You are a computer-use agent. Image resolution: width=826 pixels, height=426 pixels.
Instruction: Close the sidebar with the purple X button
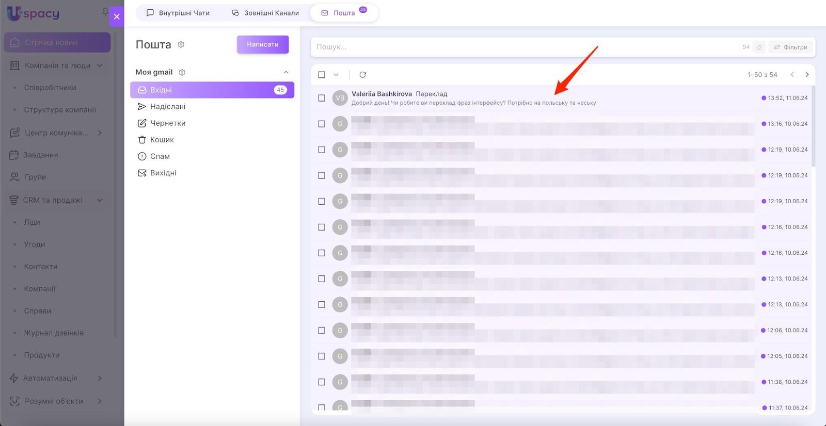117,17
